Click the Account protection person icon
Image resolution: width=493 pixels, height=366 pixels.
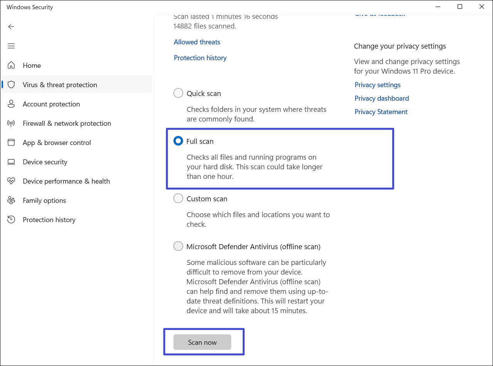coord(11,104)
